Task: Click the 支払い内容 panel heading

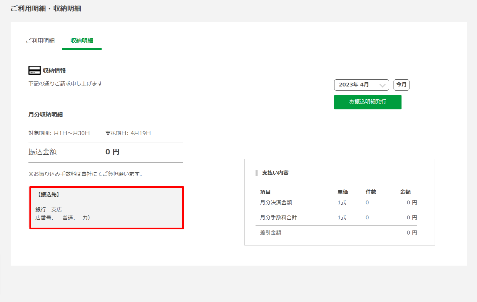Action: (275, 173)
